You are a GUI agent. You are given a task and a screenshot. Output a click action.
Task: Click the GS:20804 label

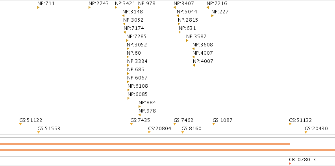click(159, 129)
